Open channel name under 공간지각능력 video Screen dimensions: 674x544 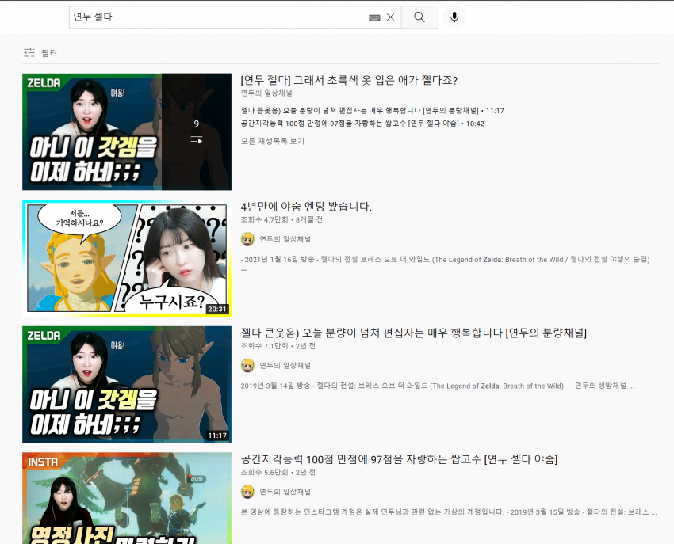[285, 492]
